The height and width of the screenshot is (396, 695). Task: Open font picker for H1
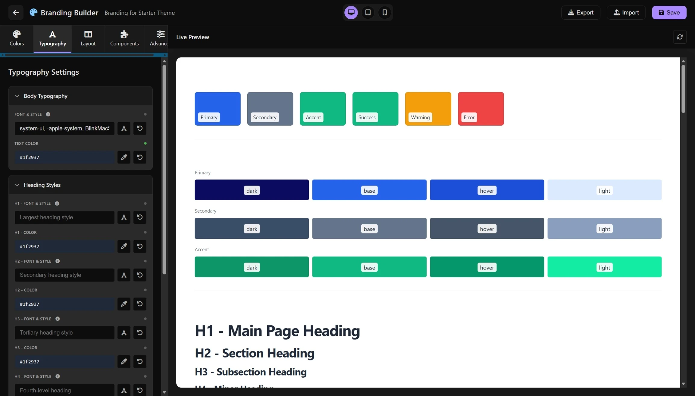[124, 217]
